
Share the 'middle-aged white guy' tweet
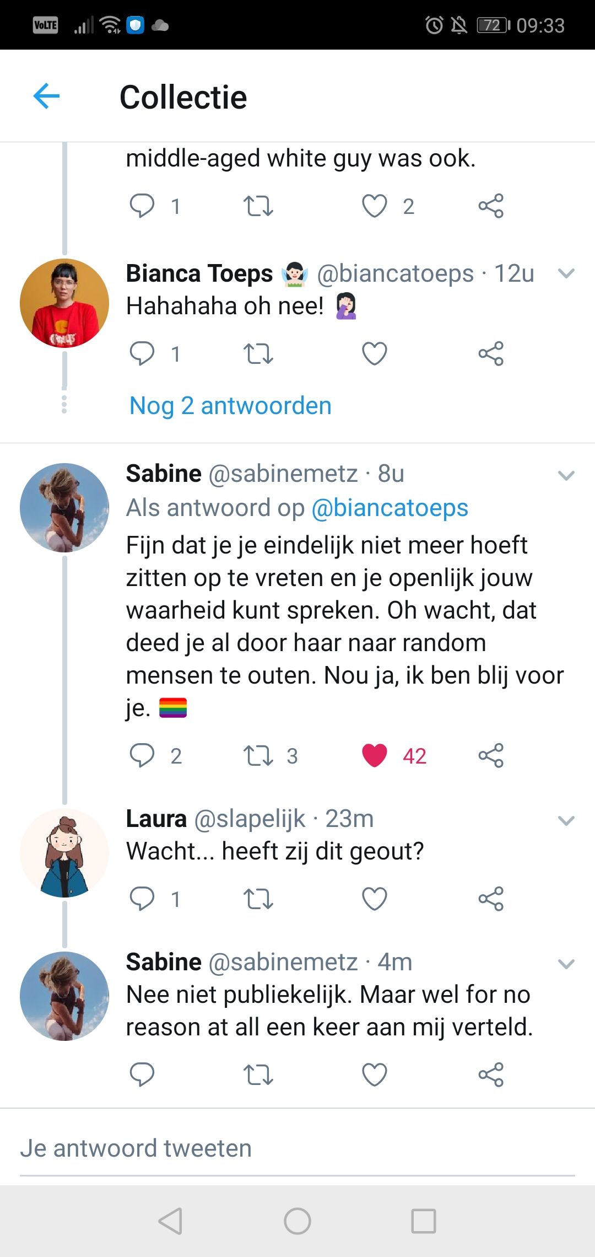[x=491, y=206]
